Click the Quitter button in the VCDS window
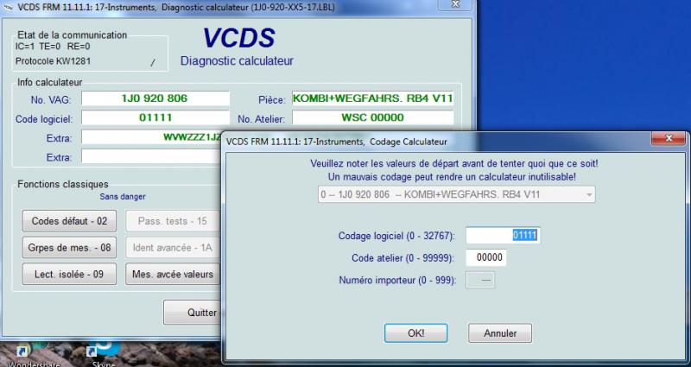691x367 pixels. pyautogui.click(x=192, y=313)
